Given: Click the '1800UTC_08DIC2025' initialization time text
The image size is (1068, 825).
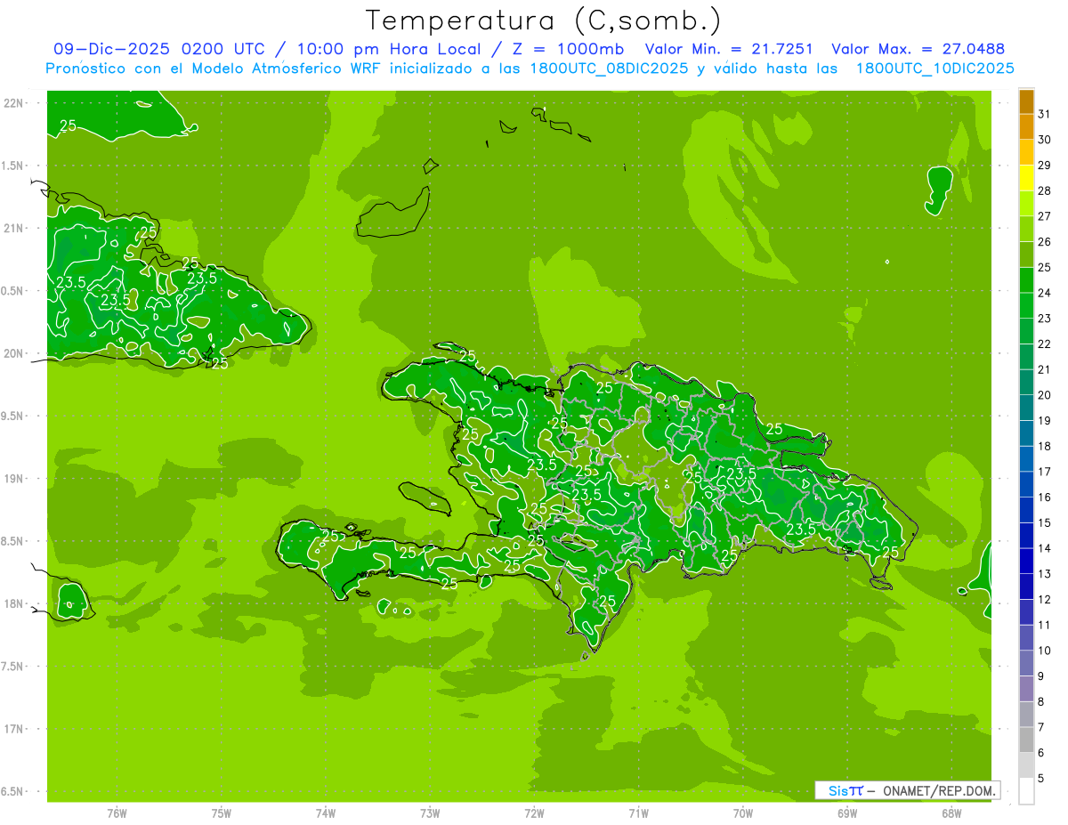Looking at the screenshot, I should (610, 68).
